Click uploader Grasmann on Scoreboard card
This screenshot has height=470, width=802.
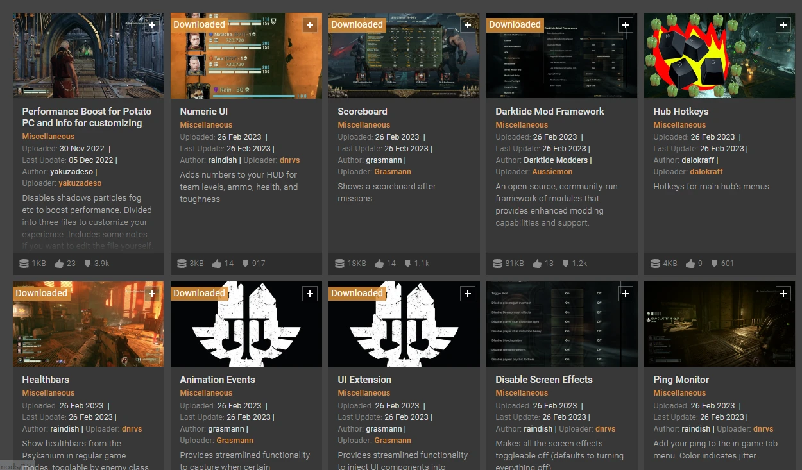(x=393, y=172)
